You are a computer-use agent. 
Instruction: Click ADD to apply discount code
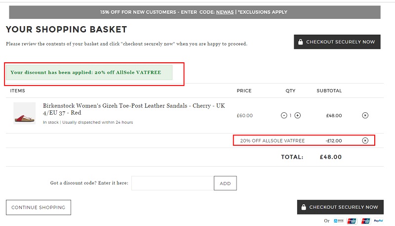pos(225,183)
